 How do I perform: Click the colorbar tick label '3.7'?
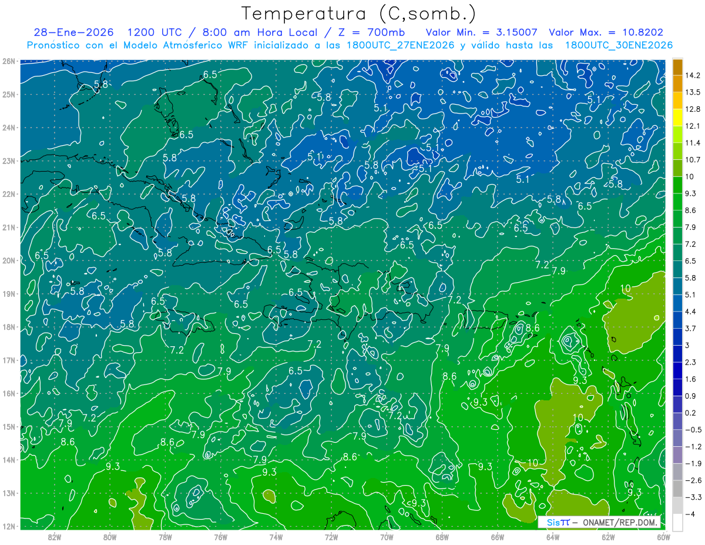click(691, 328)
